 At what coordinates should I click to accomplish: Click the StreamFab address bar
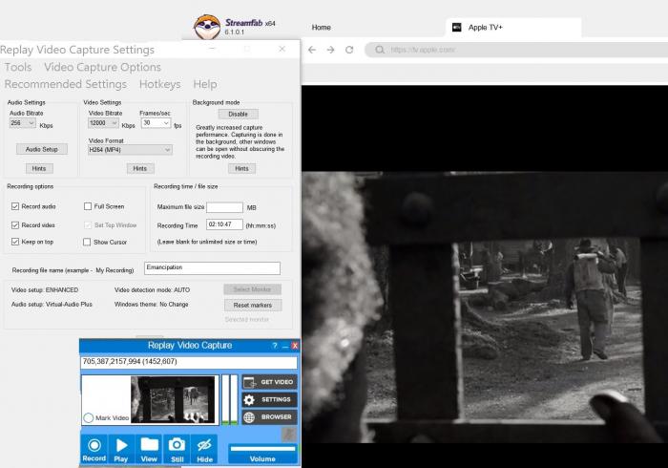[516, 50]
